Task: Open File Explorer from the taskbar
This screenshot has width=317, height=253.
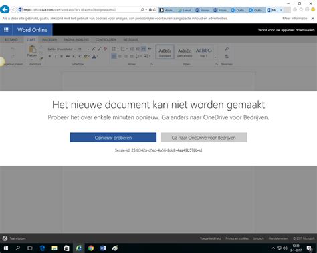Action: [54, 248]
